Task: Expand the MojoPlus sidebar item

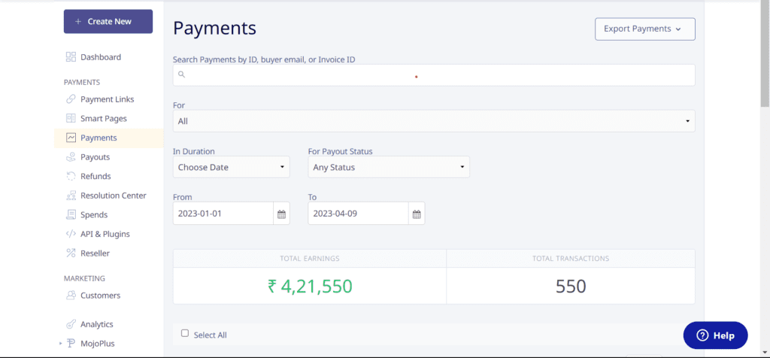Action: point(60,344)
